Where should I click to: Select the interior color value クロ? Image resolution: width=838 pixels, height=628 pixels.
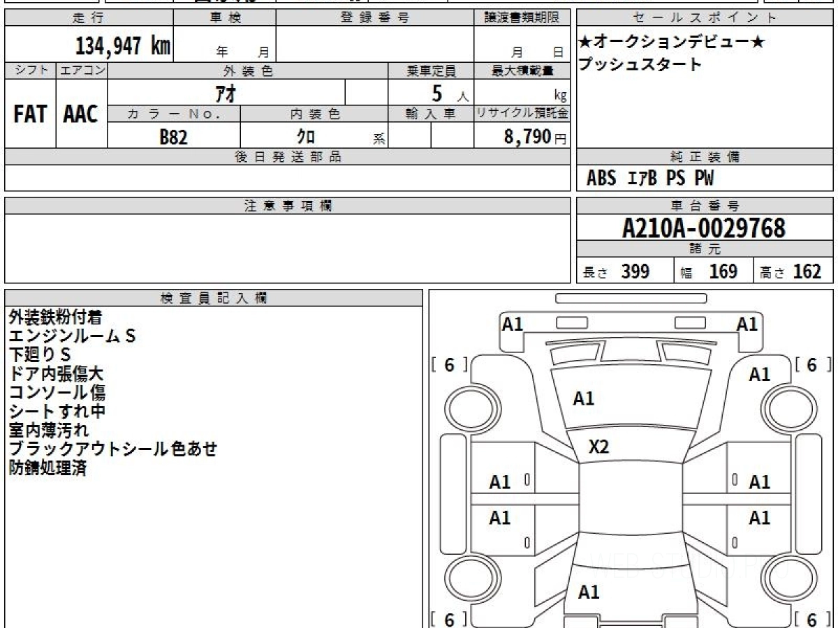[x=306, y=137]
